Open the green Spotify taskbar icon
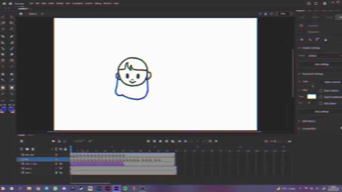 click(125, 188)
